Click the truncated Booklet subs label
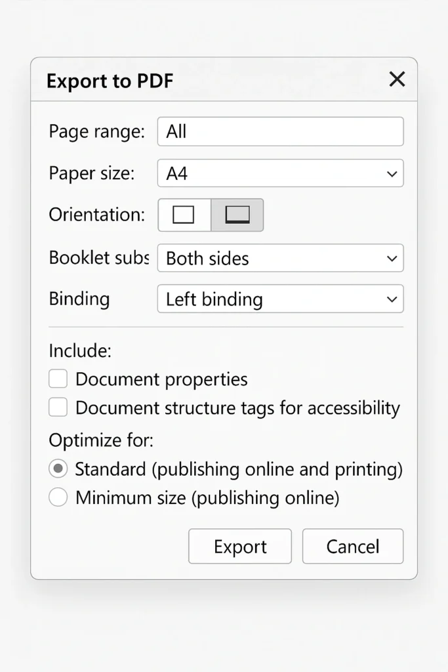This screenshot has height=672, width=448. pos(99,258)
